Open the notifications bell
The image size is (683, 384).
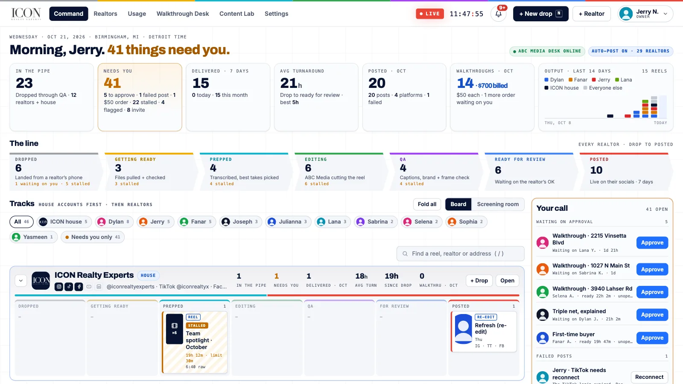tap(498, 14)
